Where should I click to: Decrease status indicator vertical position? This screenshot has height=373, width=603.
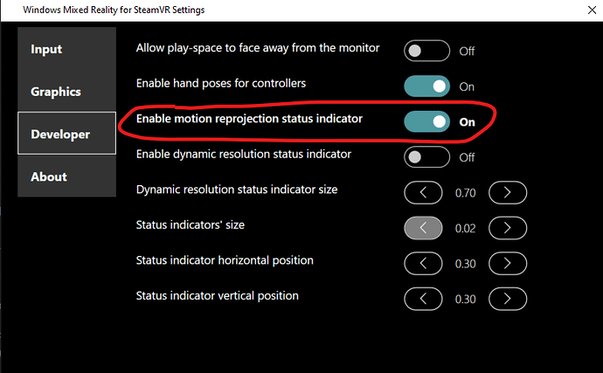(423, 299)
